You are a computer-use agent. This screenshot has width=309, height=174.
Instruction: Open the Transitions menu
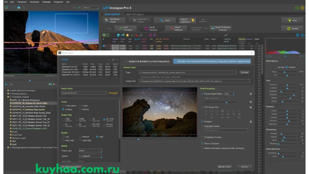click(x=22, y=2)
